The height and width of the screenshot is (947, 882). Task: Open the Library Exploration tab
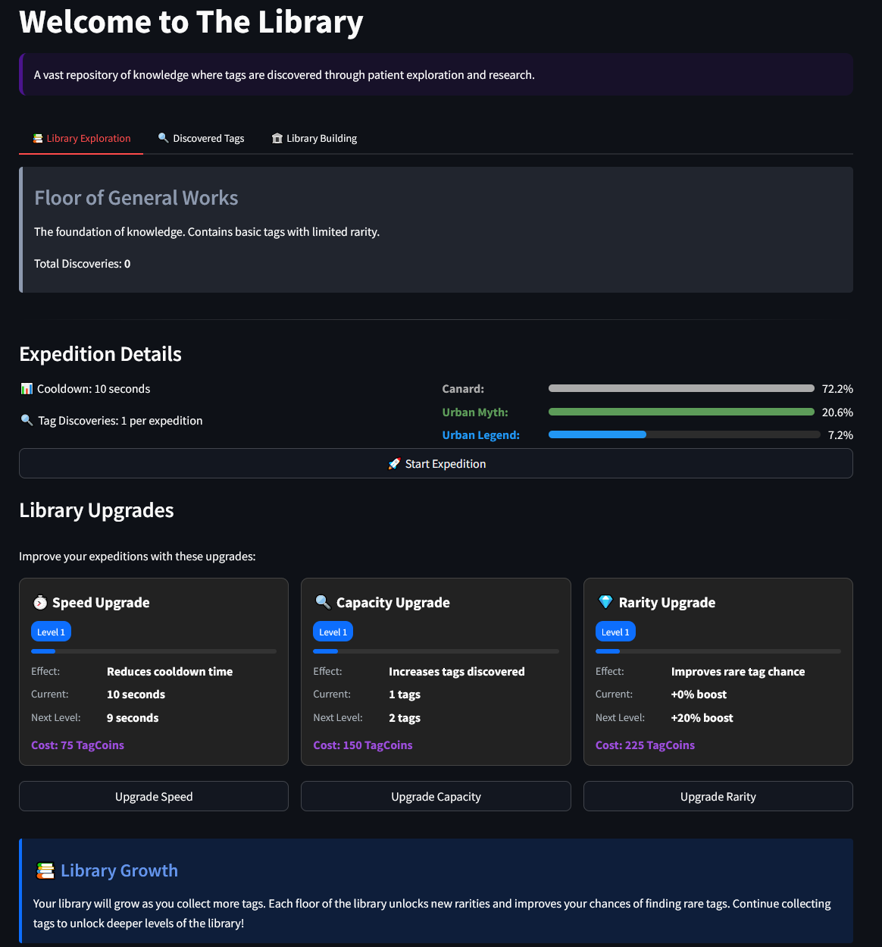[x=82, y=139]
